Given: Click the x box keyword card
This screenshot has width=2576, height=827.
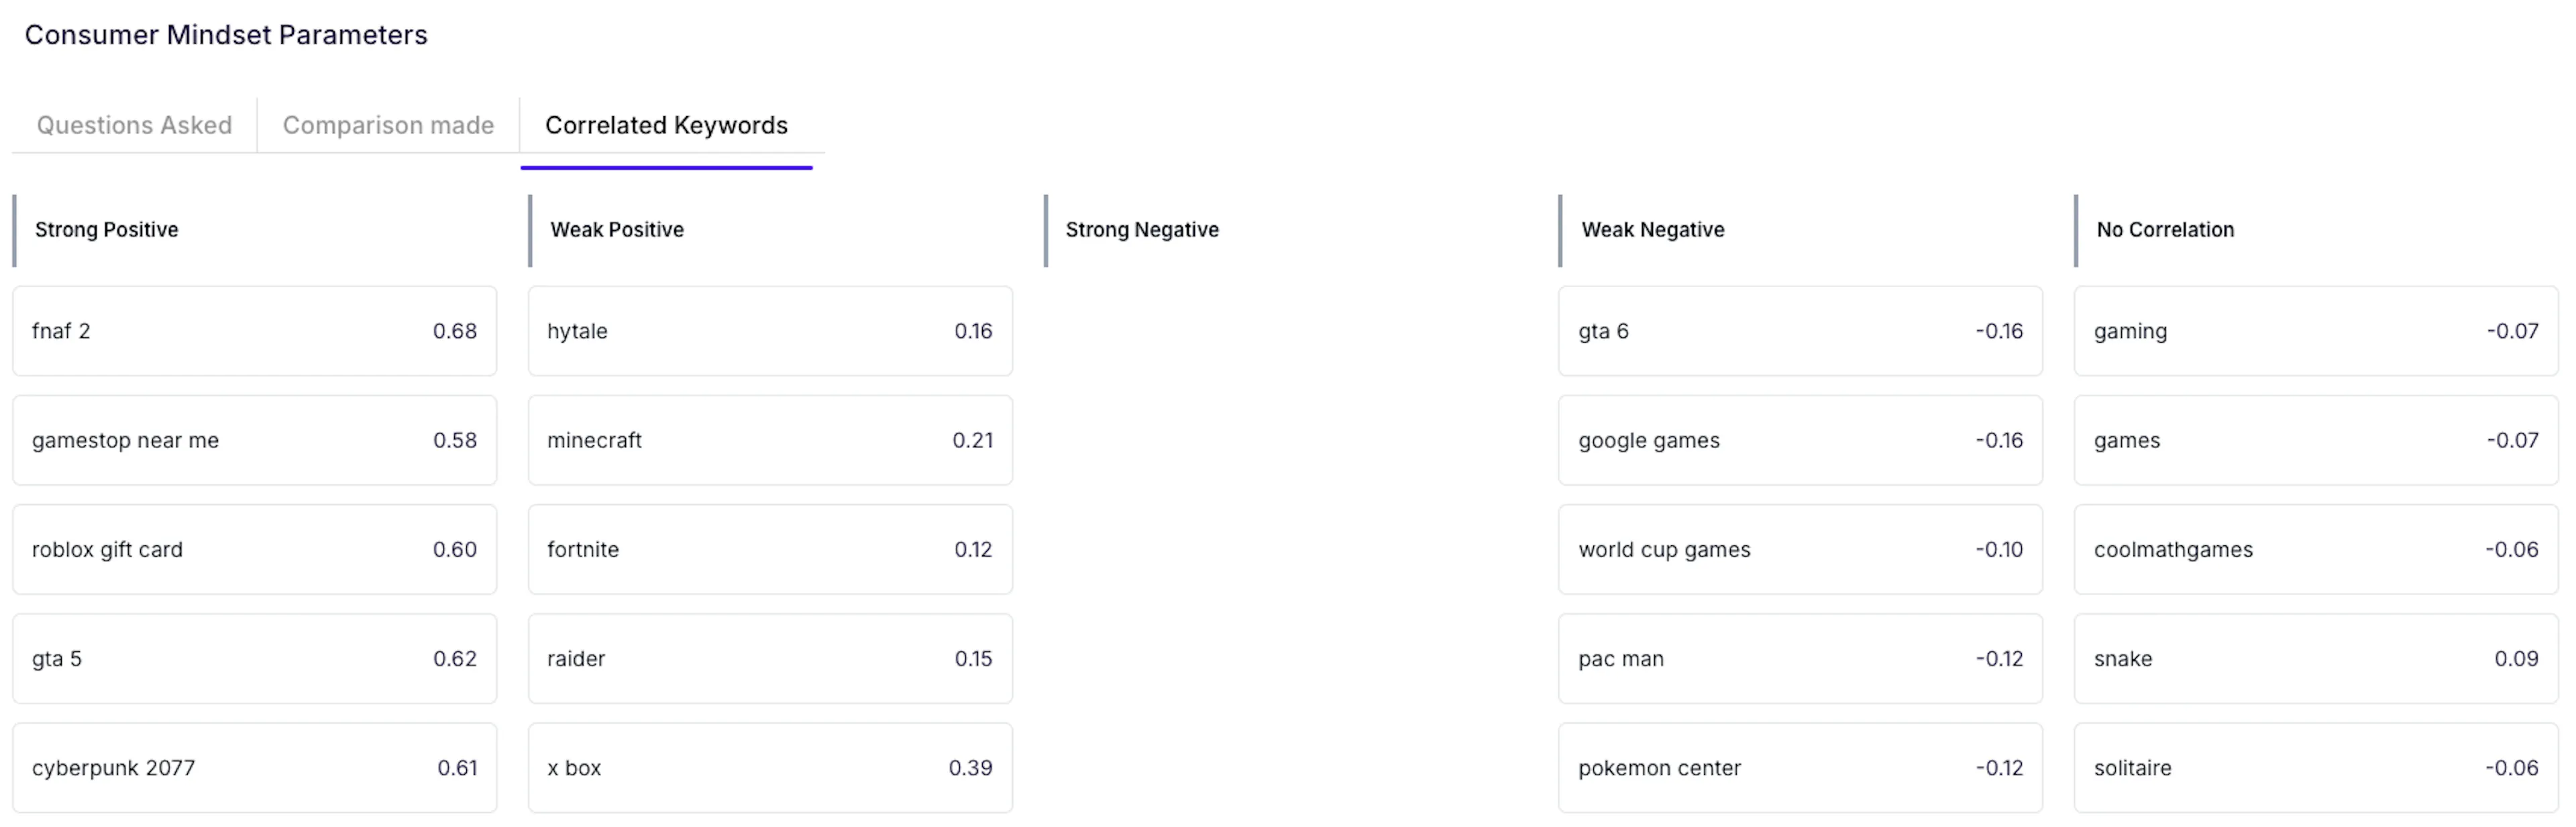Looking at the screenshot, I should click(770, 767).
